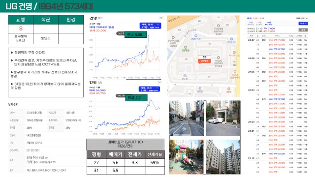The image size is (315, 177).
Task: Click the 인창LG 건영아파트 circle marker
Action: [x=219, y=58]
